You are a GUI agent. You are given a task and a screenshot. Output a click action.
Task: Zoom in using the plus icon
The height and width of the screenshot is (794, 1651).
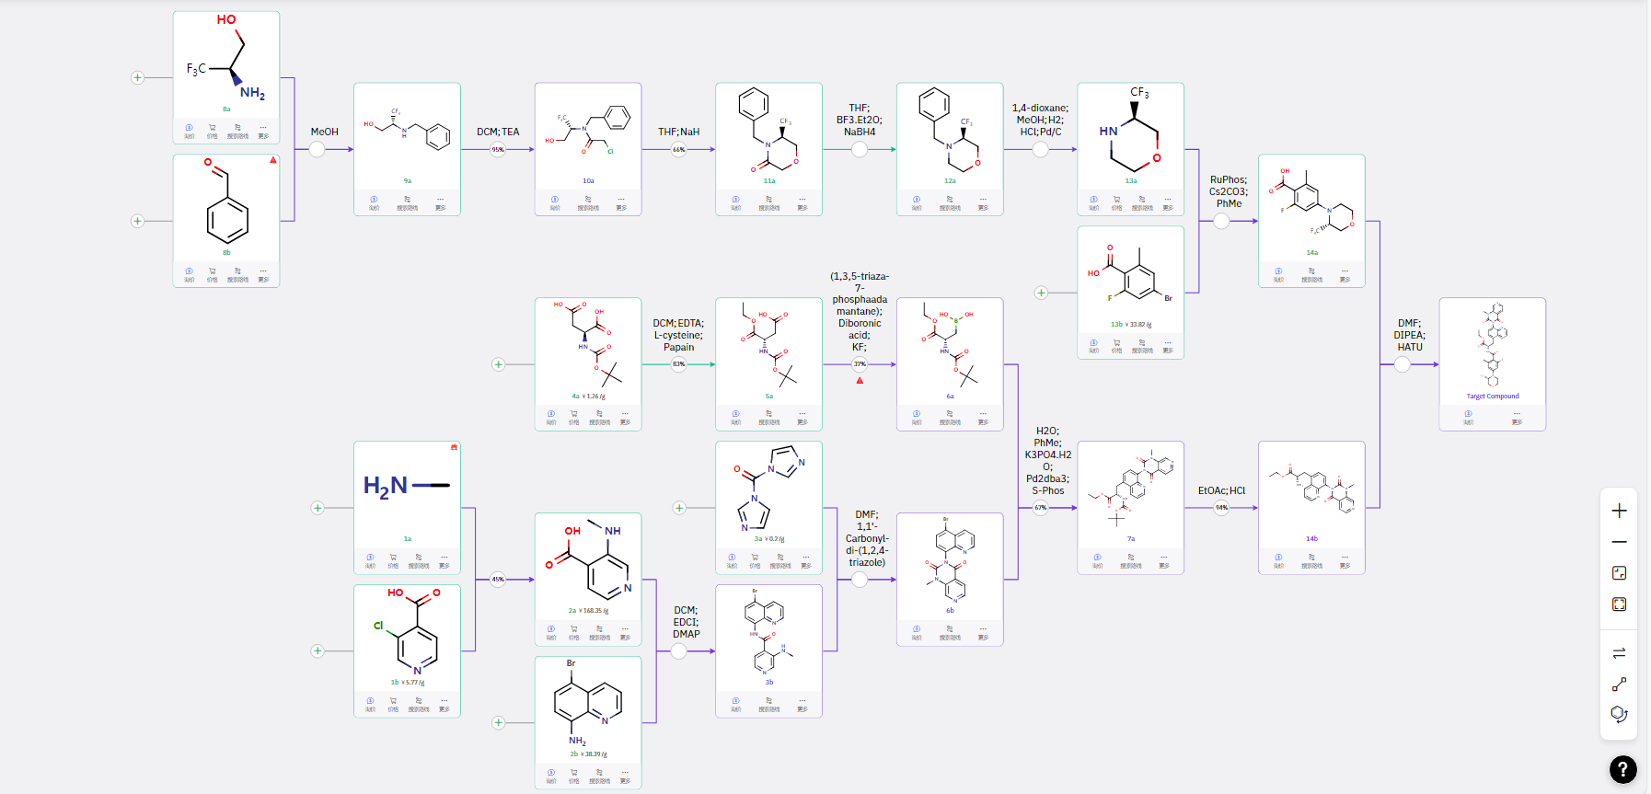click(1619, 511)
